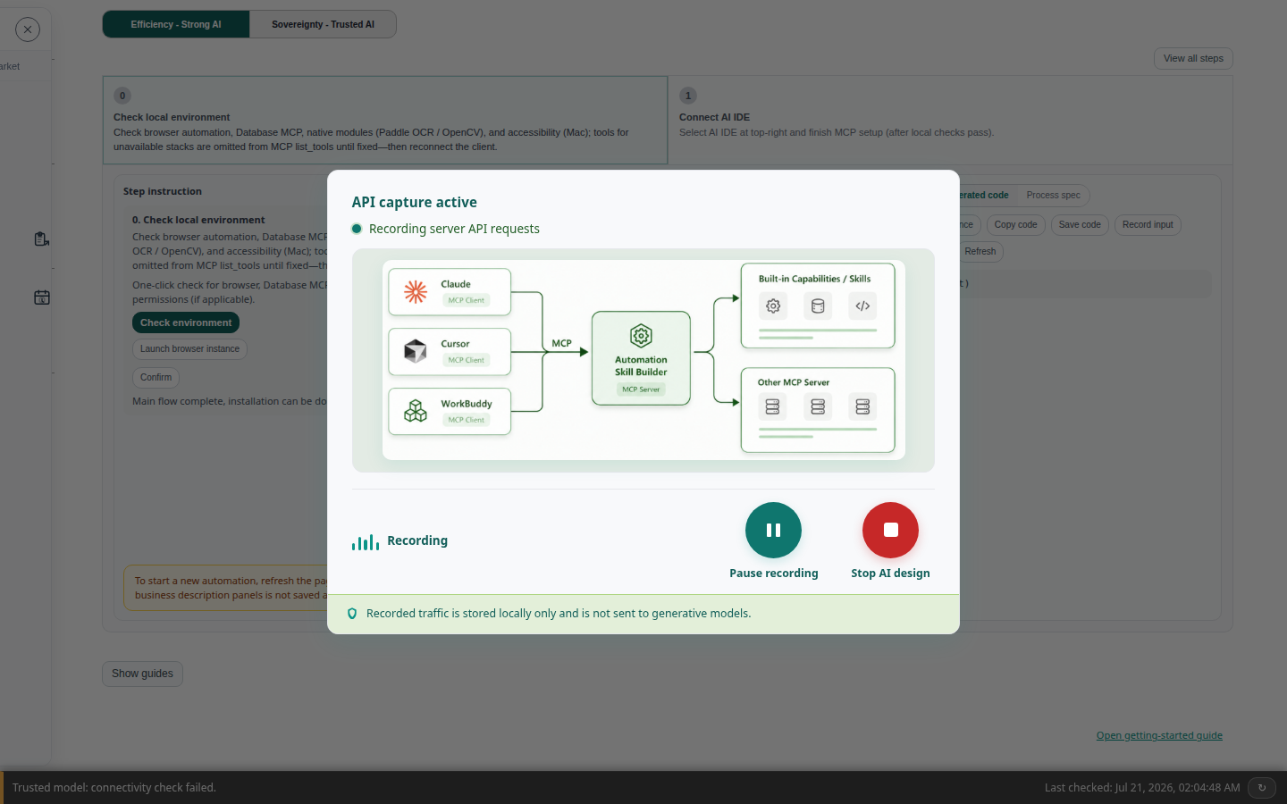Switch to Sovereignty - Trusted AI tab
1287x804 pixels.
tap(323, 24)
